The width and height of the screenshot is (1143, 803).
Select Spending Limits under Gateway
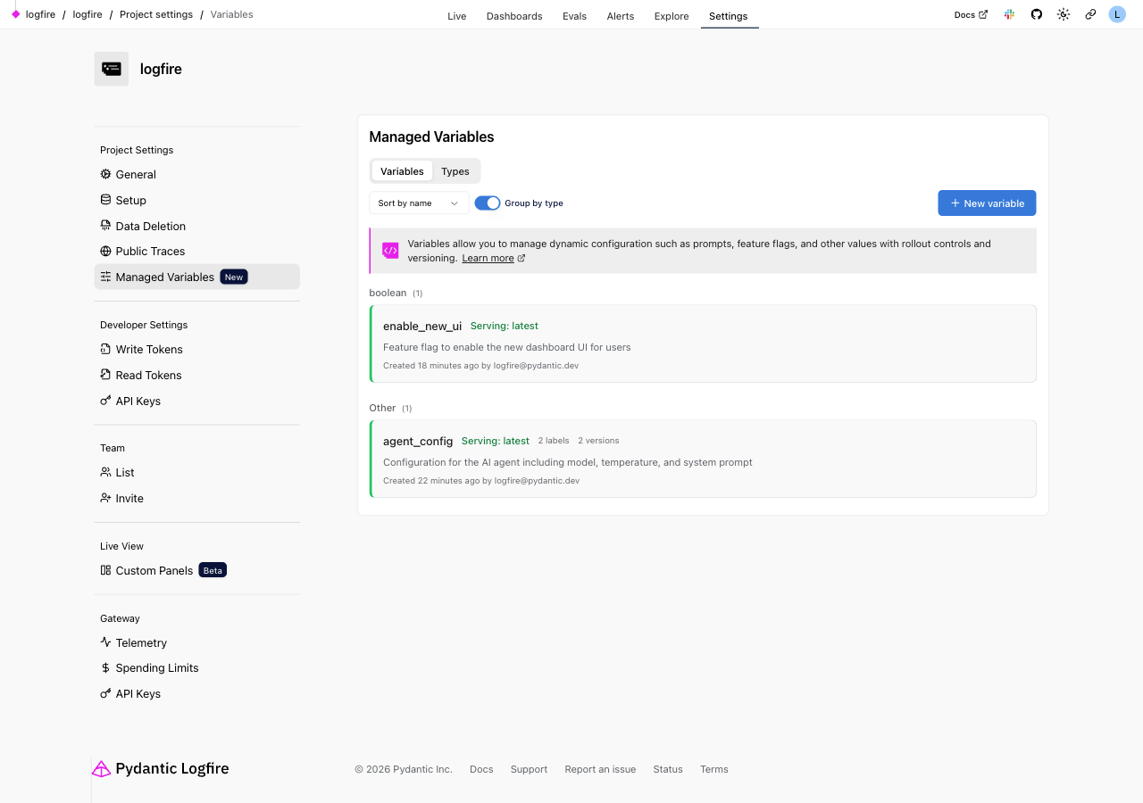tap(156, 668)
